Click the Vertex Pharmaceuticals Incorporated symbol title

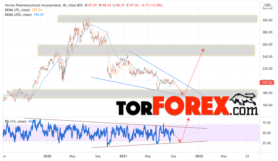[x=33, y=5]
